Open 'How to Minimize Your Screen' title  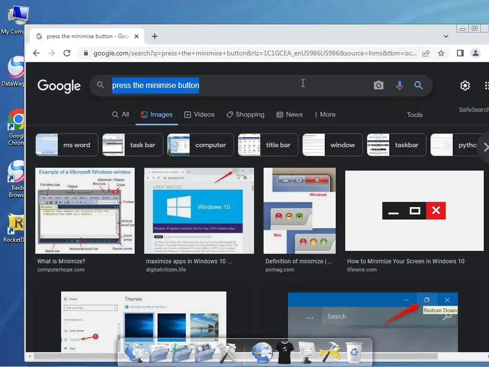tap(406, 261)
